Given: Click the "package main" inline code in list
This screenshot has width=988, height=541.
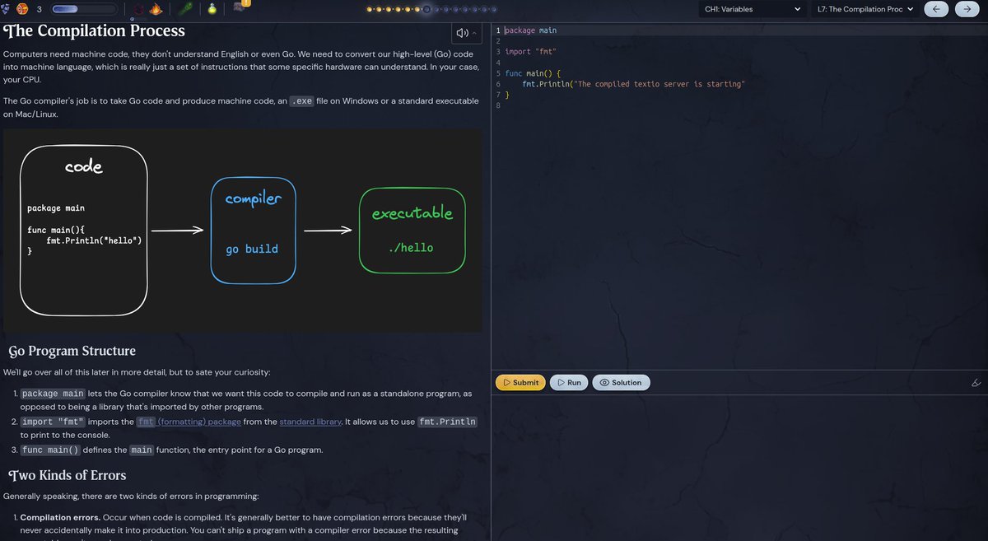Looking at the screenshot, I should click(x=52, y=394).
